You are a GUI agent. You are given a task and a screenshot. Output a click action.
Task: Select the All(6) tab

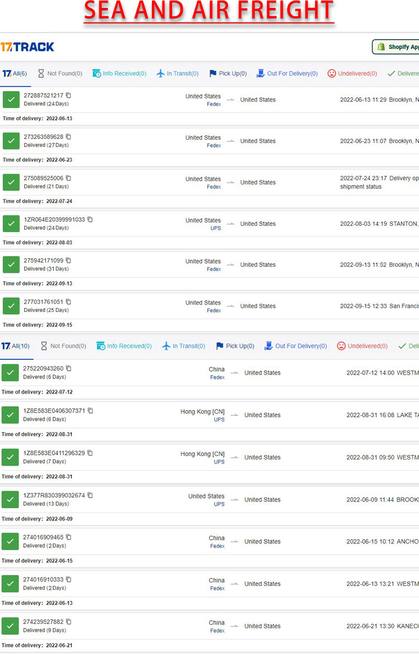click(x=15, y=73)
